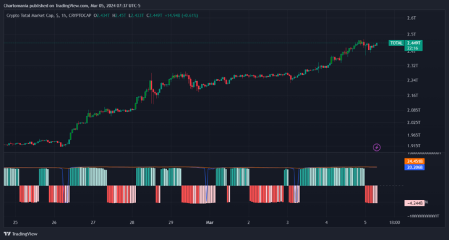449x240 pixels.
Task: Click the 18:00 time label on the axis
Action: click(394, 223)
